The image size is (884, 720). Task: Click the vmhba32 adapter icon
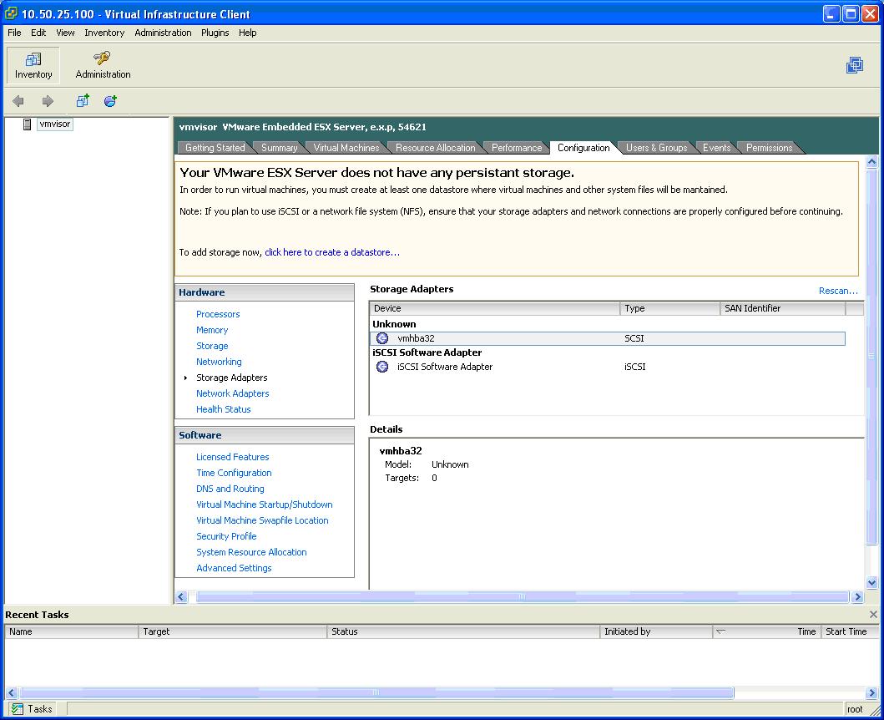[x=382, y=338]
